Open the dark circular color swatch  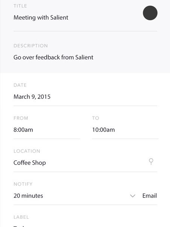tap(150, 13)
